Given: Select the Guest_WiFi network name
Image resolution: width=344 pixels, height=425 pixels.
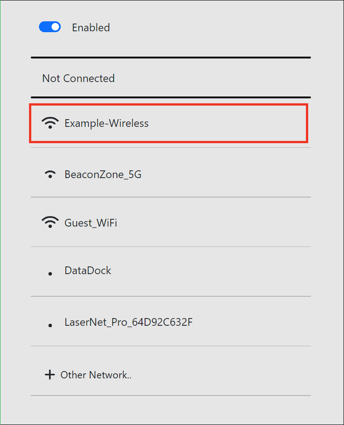Looking at the screenshot, I should [x=91, y=223].
